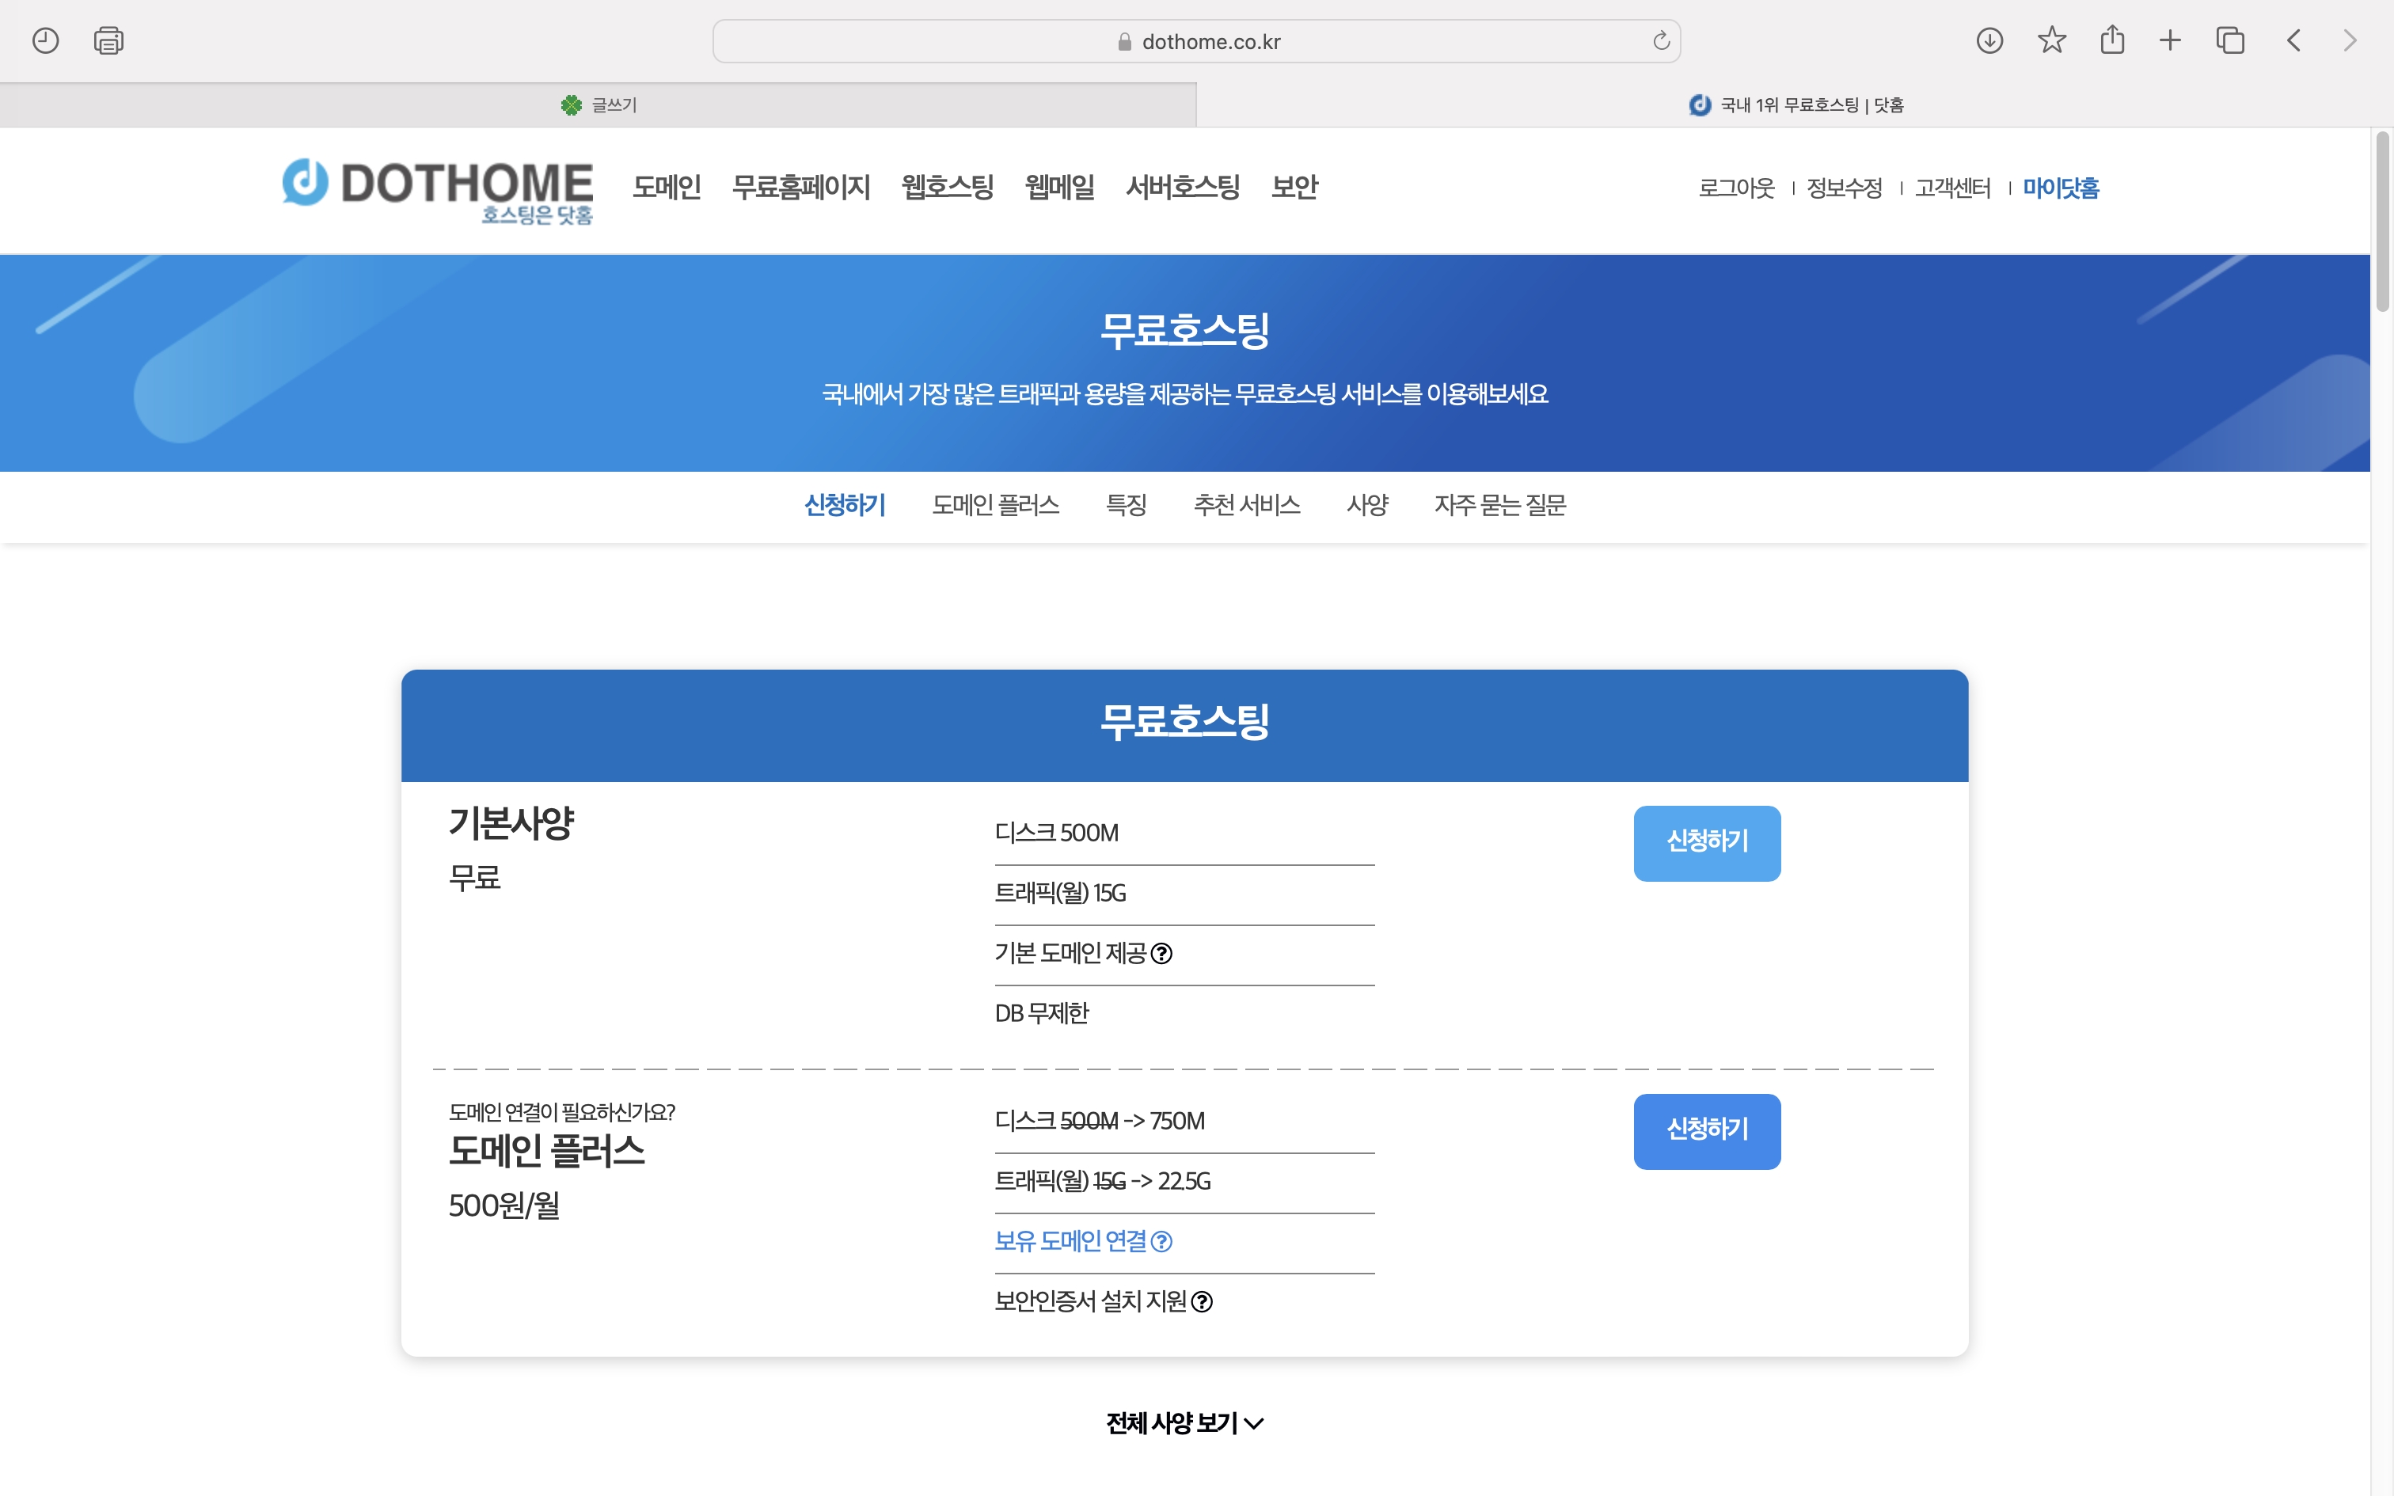Open the 정보수정 link
Viewport: 2394px width, 1496px height.
[x=1844, y=188]
